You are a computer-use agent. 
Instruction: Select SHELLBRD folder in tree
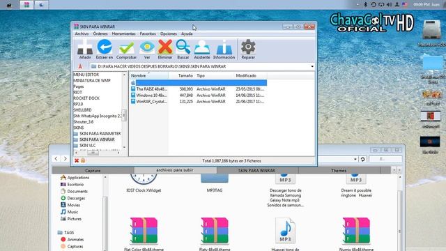[x=82, y=110]
